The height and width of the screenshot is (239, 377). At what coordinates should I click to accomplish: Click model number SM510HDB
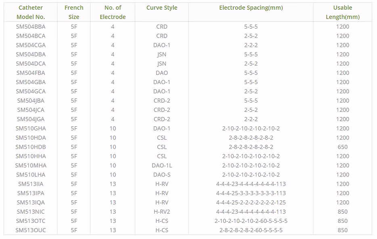(x=31, y=147)
